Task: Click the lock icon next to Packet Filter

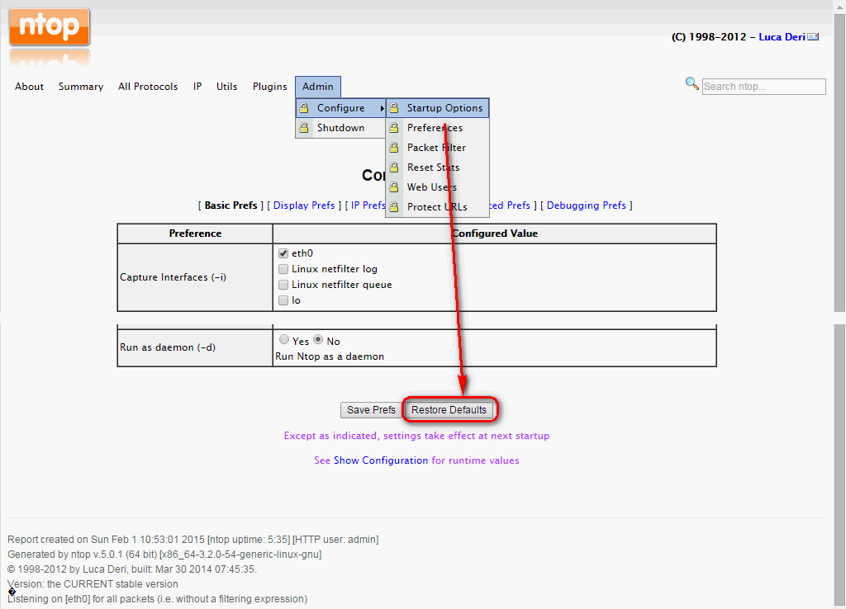Action: coord(394,148)
